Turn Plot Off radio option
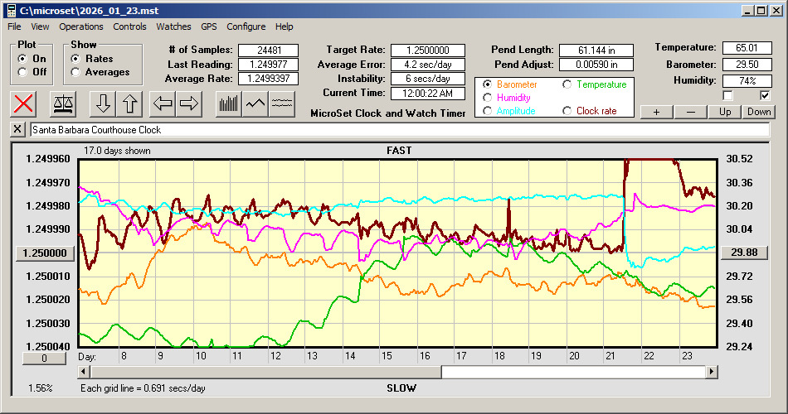The image size is (788, 414). pyautogui.click(x=22, y=72)
